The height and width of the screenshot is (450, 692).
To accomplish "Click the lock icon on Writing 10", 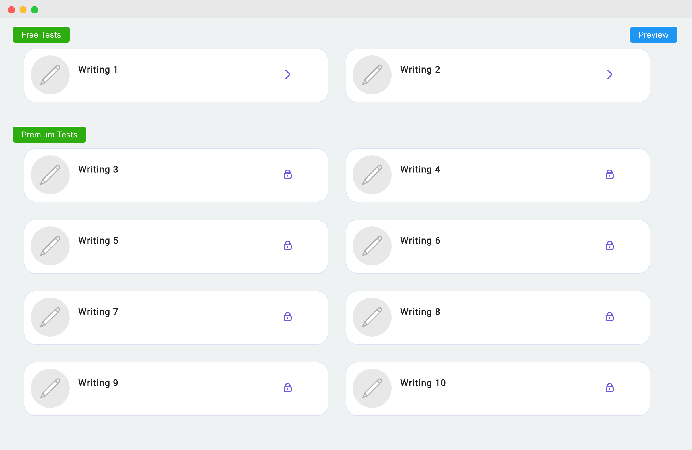I will coord(610,388).
